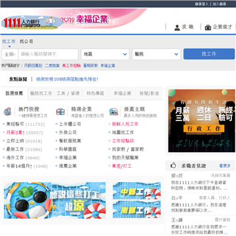Open 科學園區 link
This screenshot has height=236, width=236.
(68, 149)
